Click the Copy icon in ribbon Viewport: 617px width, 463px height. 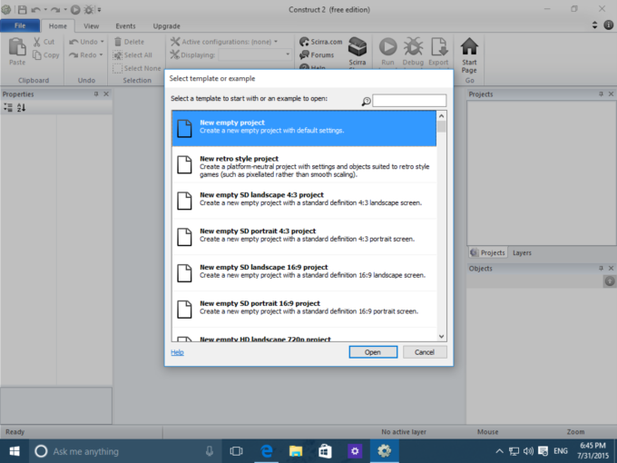click(x=37, y=55)
